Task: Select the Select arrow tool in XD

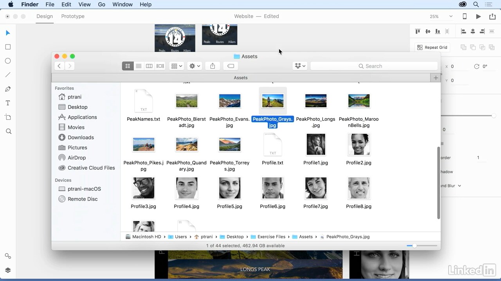Action: 8,33
